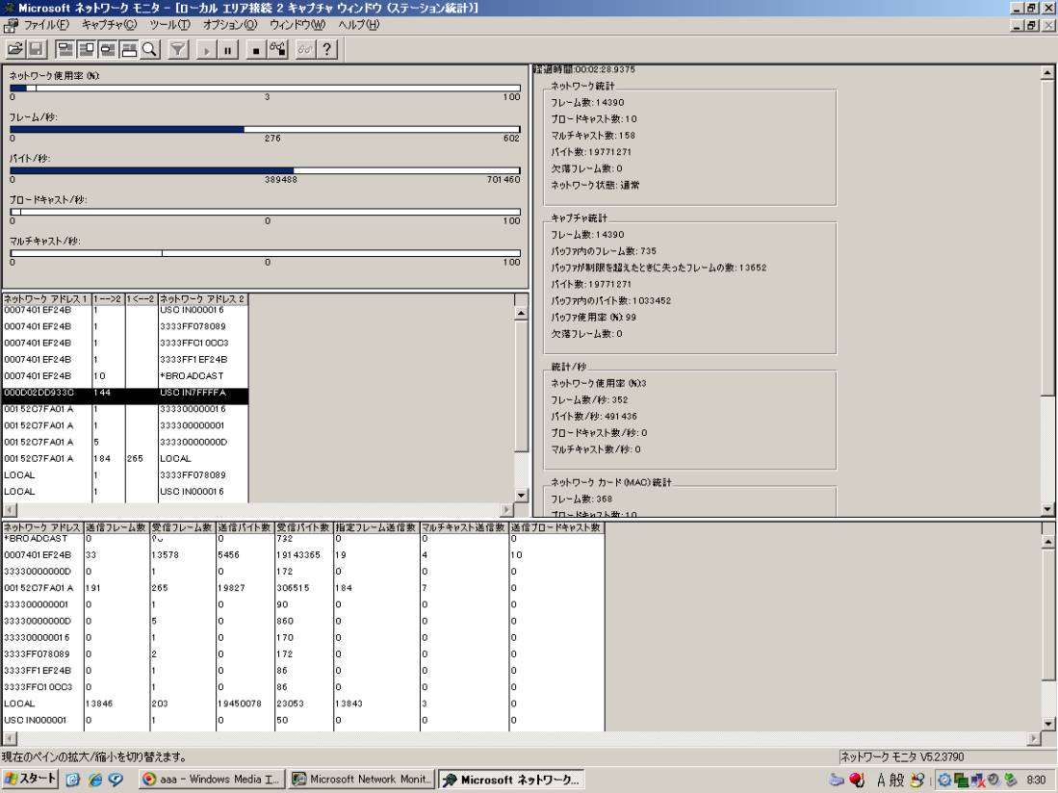The image size is (1058, 793).
Task: Stop the capture with the stop icon
Action: coord(256,49)
